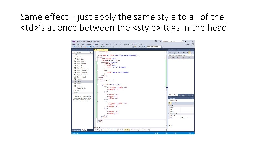
Task: Click the Title property value Table Demo
Action: [185, 118]
